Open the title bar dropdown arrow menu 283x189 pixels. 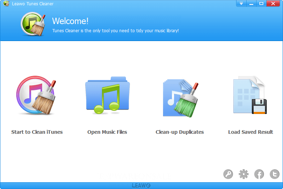tap(241, 4)
